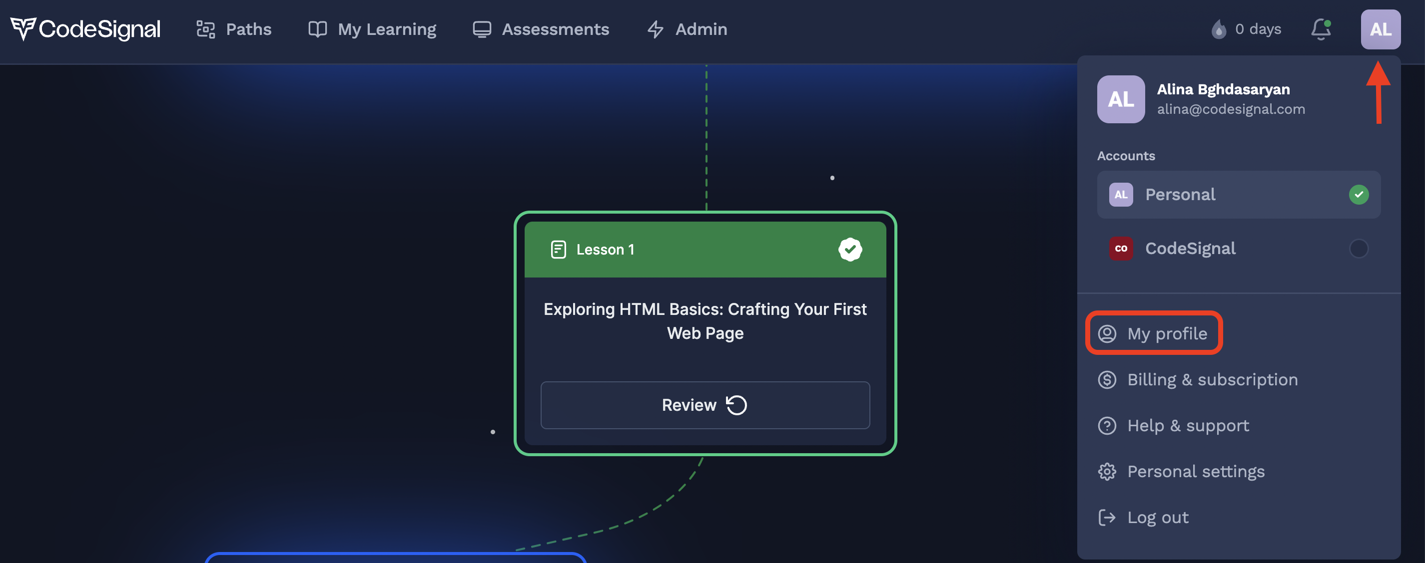Click the empty CodeSignal radio circle
Screen dimensions: 1425x563
1359,248
